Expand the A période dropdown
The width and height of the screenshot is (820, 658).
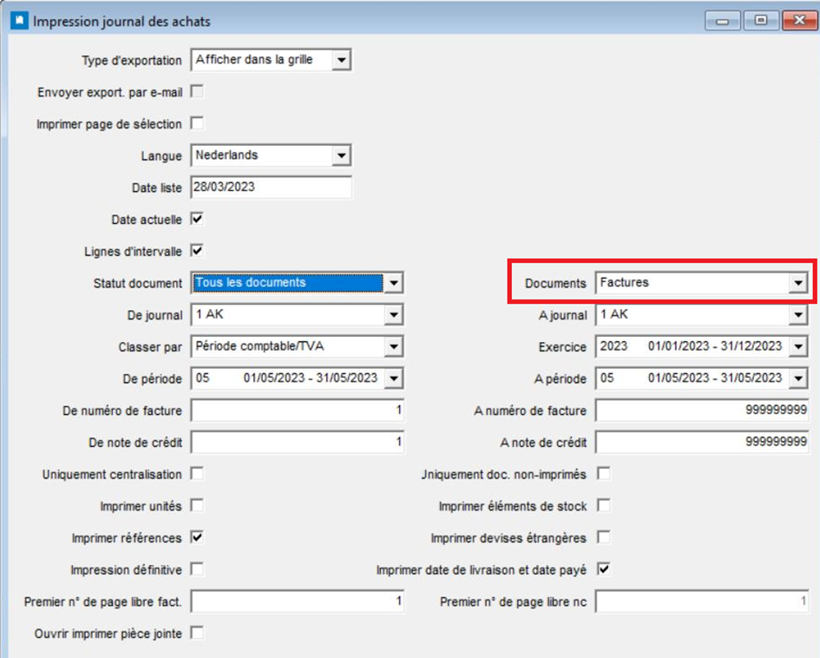798,378
